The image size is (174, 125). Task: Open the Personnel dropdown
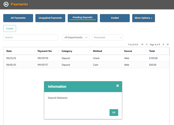coord(107,38)
